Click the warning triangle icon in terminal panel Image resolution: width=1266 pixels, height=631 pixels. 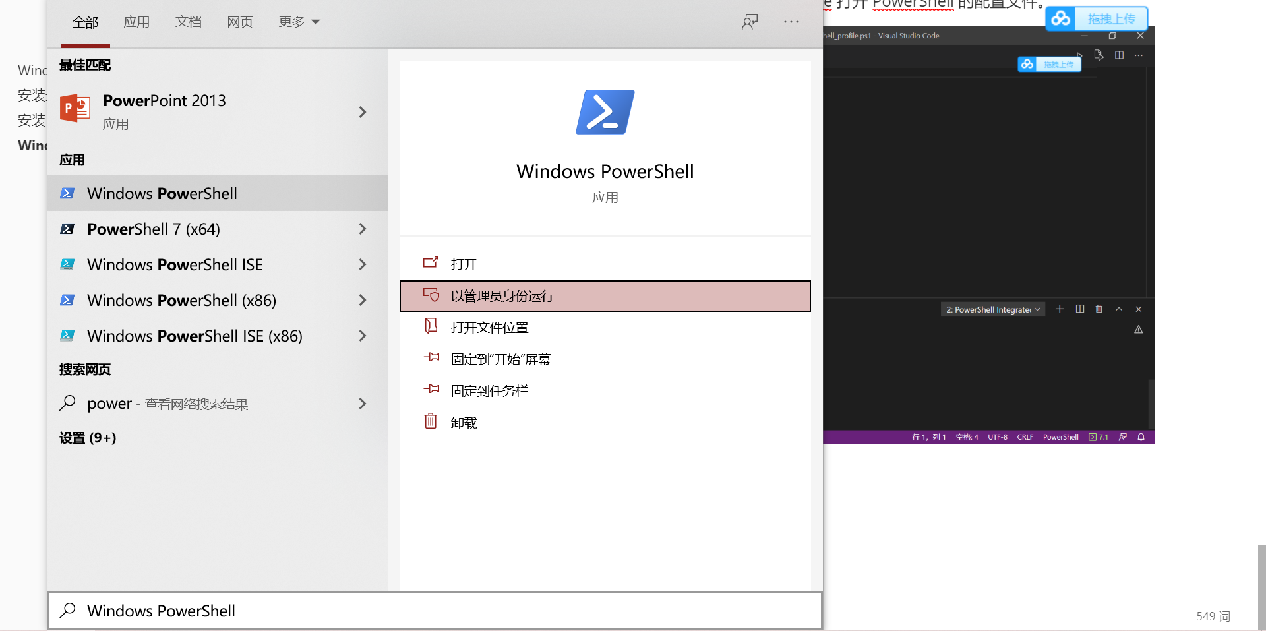click(x=1139, y=329)
